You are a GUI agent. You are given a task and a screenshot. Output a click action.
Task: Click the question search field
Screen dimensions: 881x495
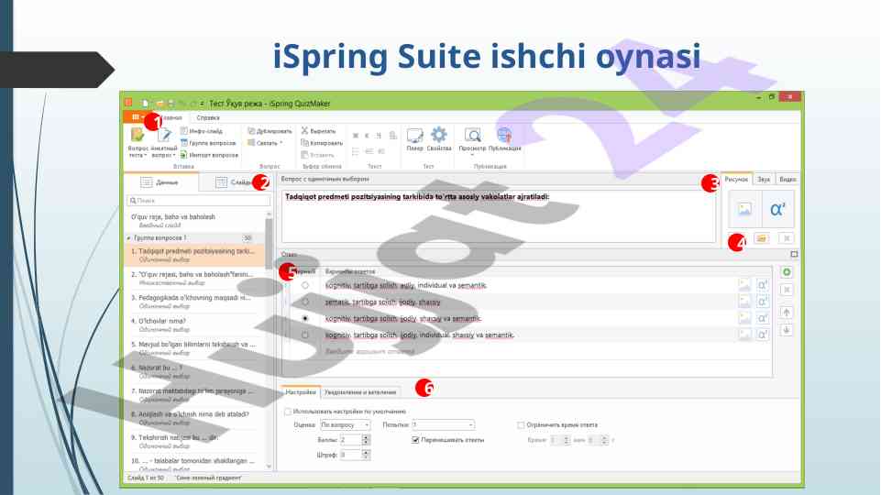click(x=198, y=201)
